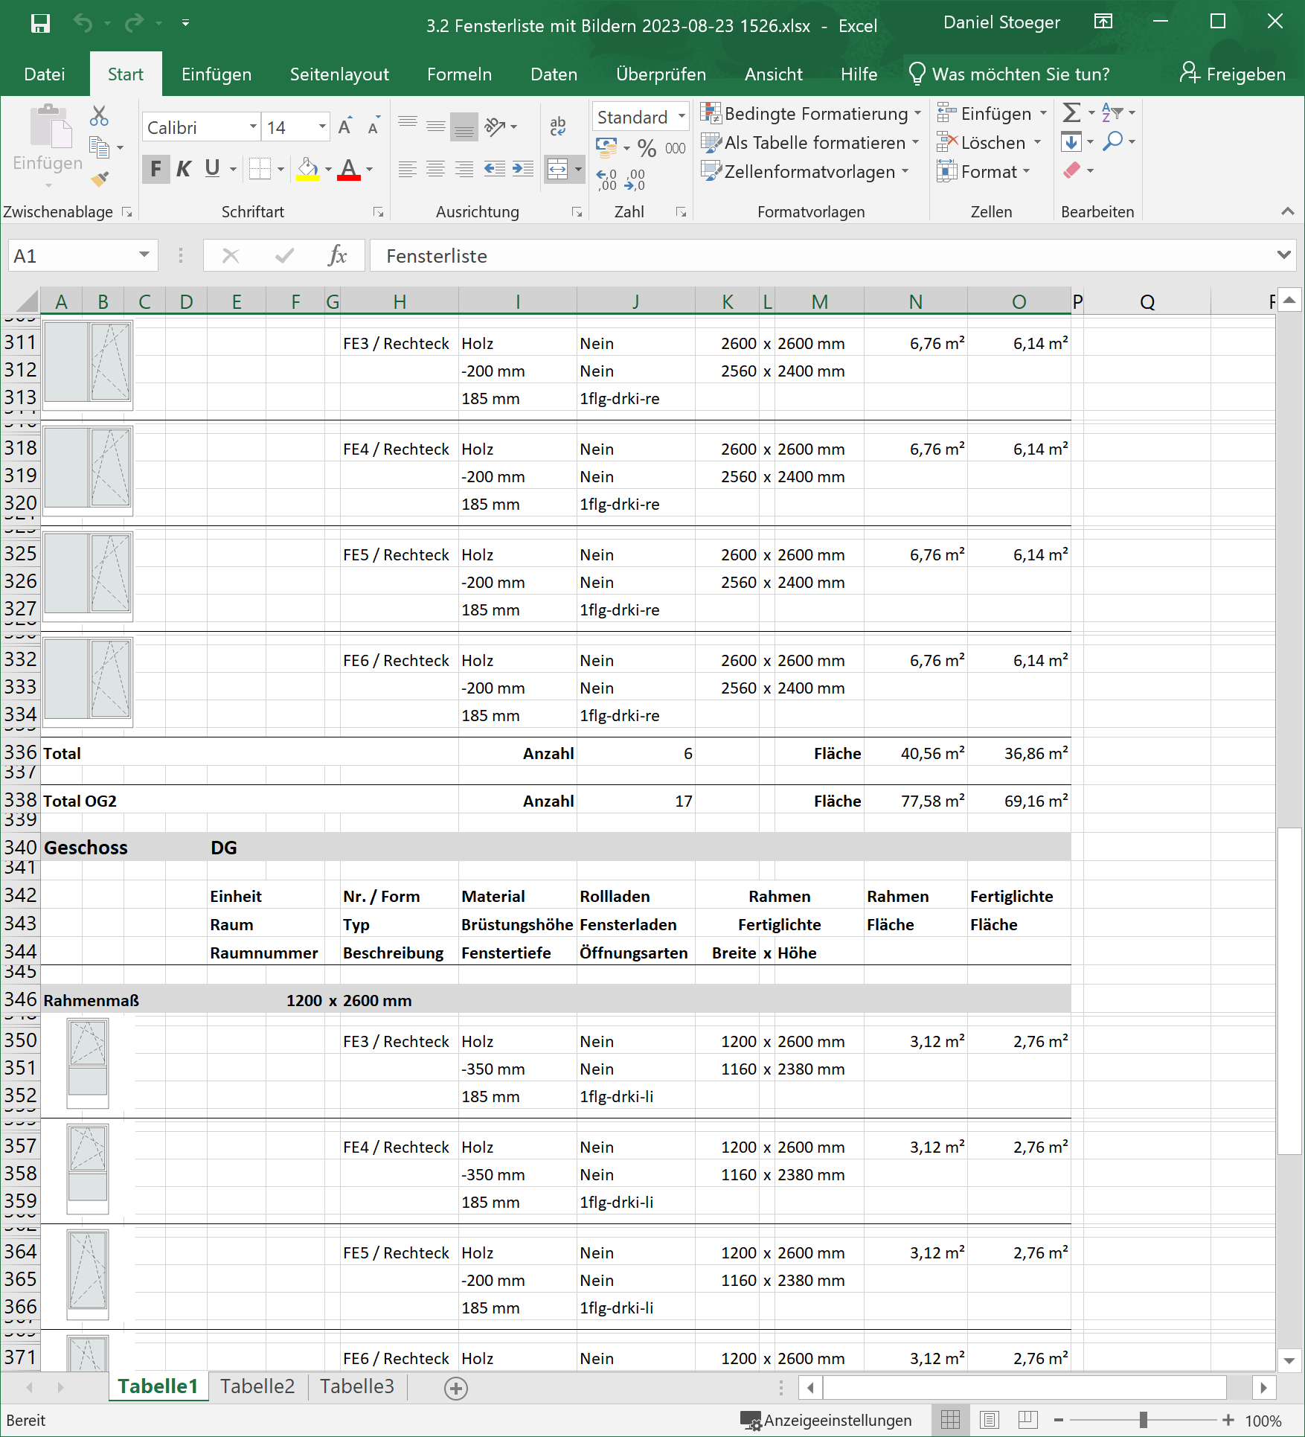The height and width of the screenshot is (1437, 1305).
Task: Select all cells corner button
Action: (27, 301)
